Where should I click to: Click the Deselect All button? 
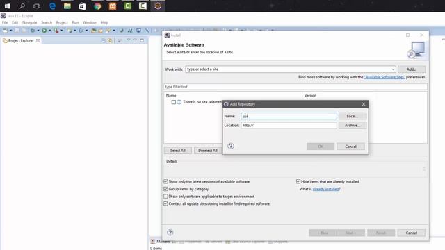point(208,150)
